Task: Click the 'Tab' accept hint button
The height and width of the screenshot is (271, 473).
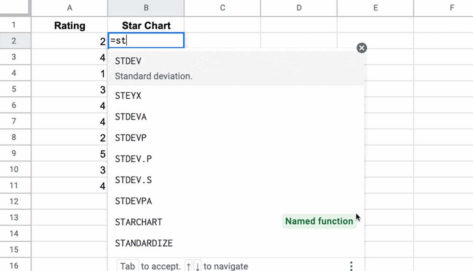Action: [x=127, y=266]
